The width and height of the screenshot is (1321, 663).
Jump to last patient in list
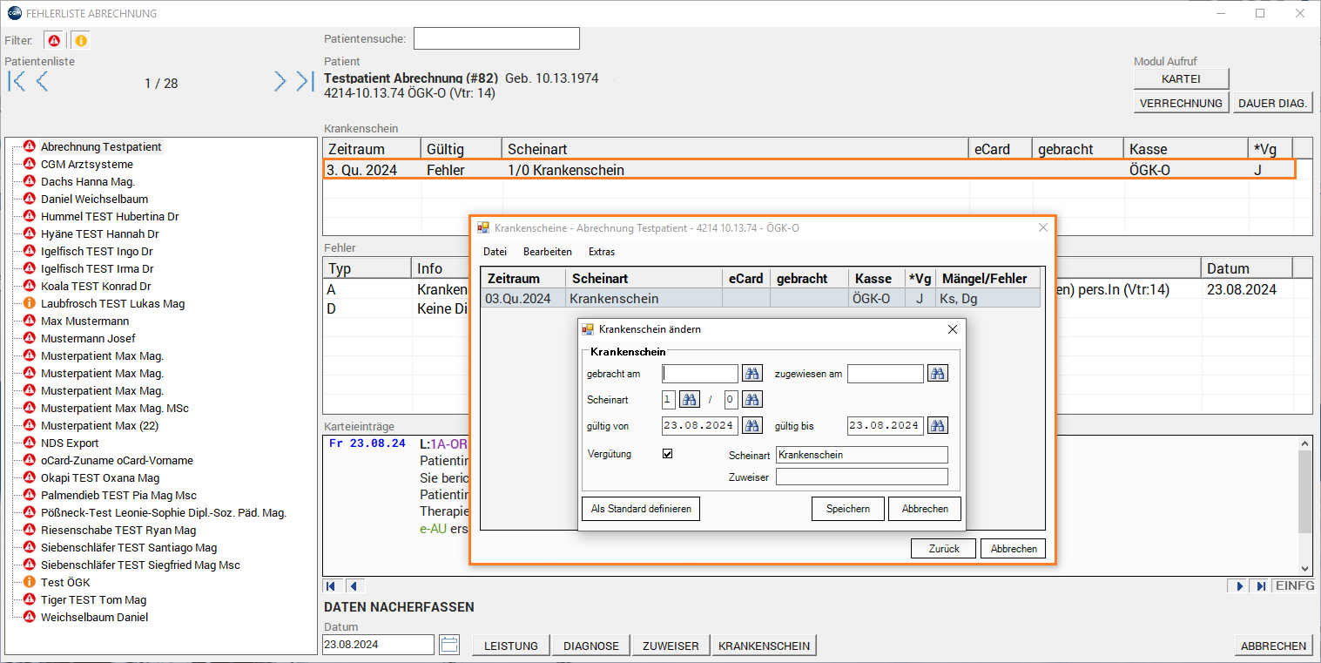tap(304, 82)
